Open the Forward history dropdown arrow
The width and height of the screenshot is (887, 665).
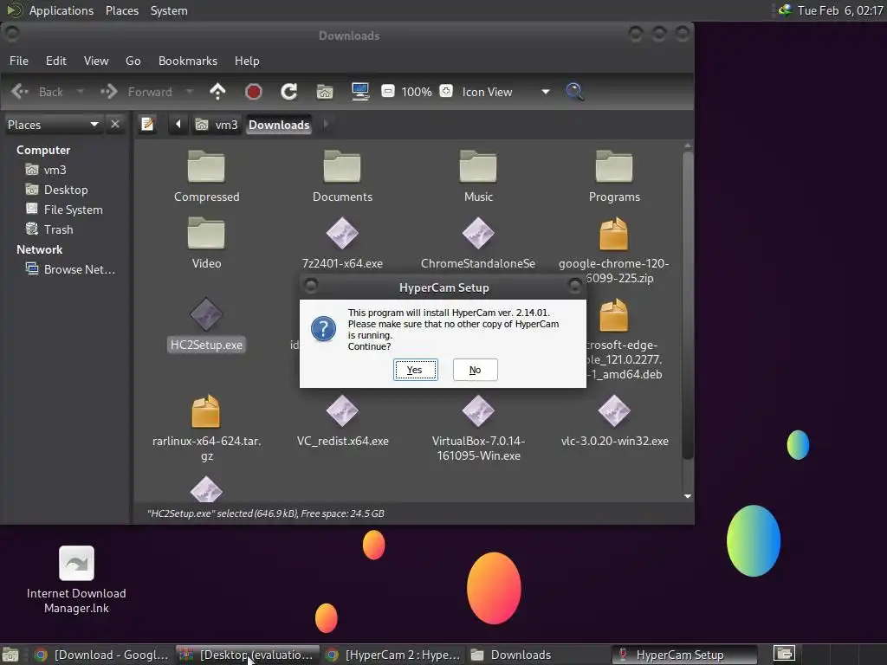click(x=190, y=92)
